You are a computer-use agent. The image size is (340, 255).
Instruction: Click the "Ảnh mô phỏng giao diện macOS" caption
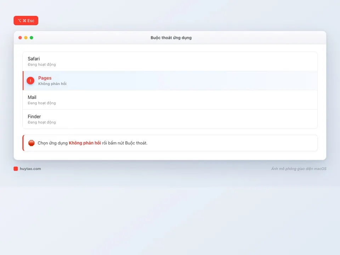pos(299,169)
